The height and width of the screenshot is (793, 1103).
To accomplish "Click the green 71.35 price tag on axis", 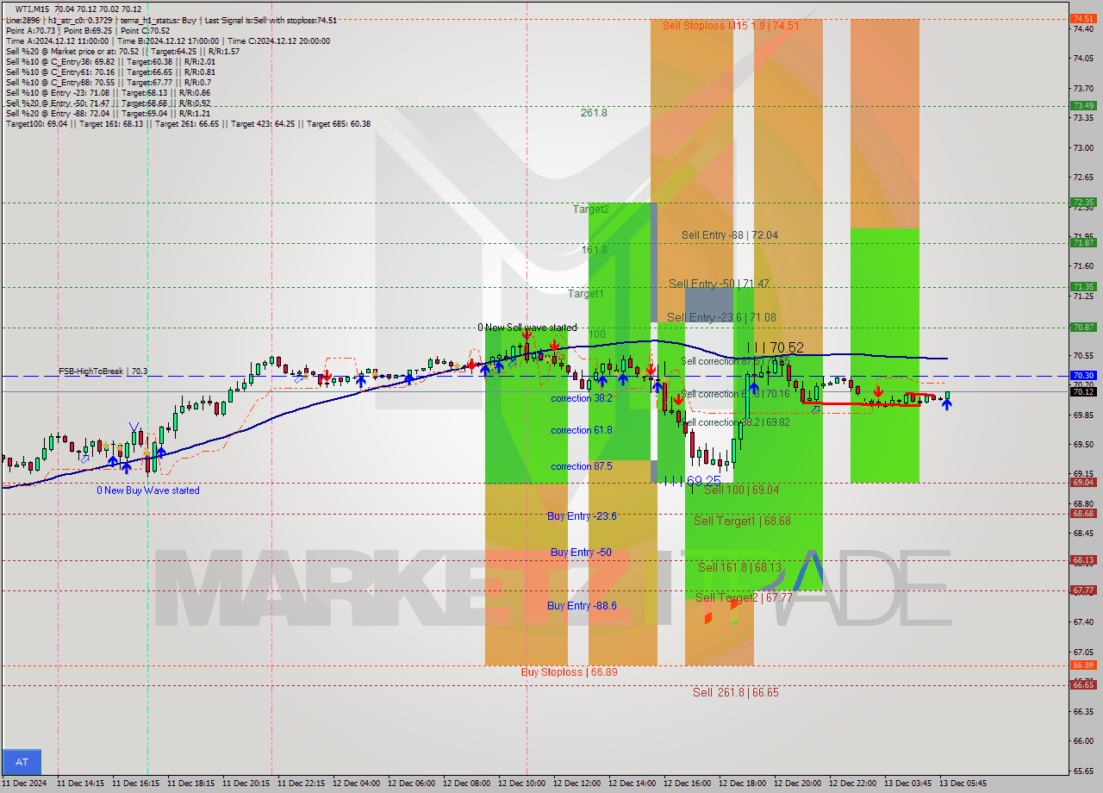I will pyautogui.click(x=1082, y=287).
